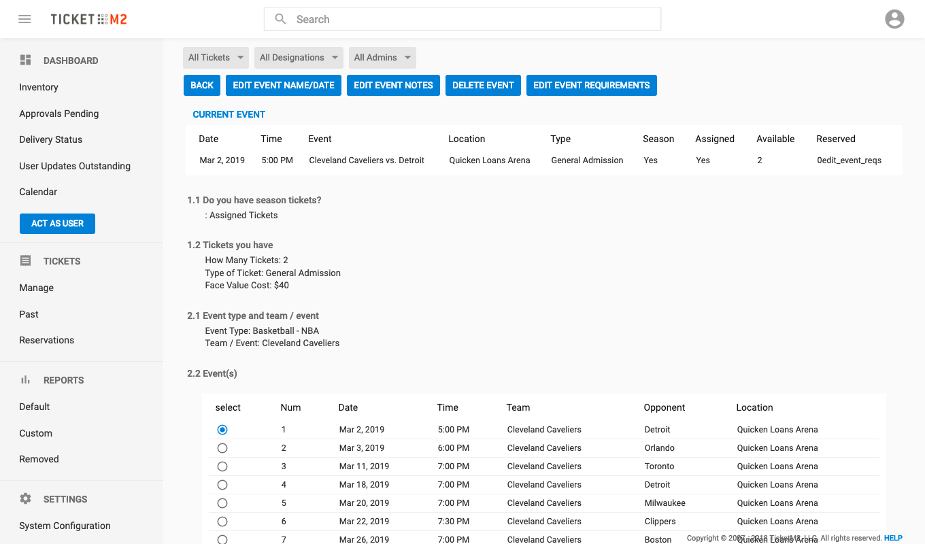925x544 pixels.
Task: Select the Mar 11 Toronto event radio button
Action: pyautogui.click(x=222, y=466)
